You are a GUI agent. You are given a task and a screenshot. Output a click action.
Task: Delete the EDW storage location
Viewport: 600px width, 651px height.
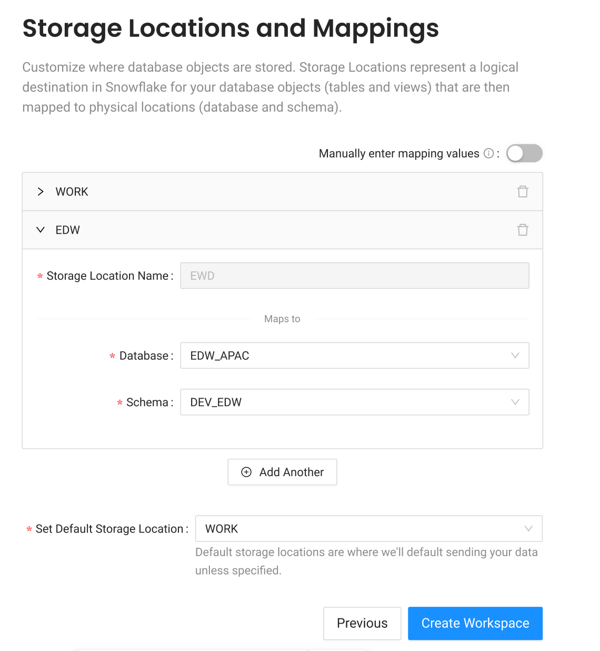click(x=523, y=230)
